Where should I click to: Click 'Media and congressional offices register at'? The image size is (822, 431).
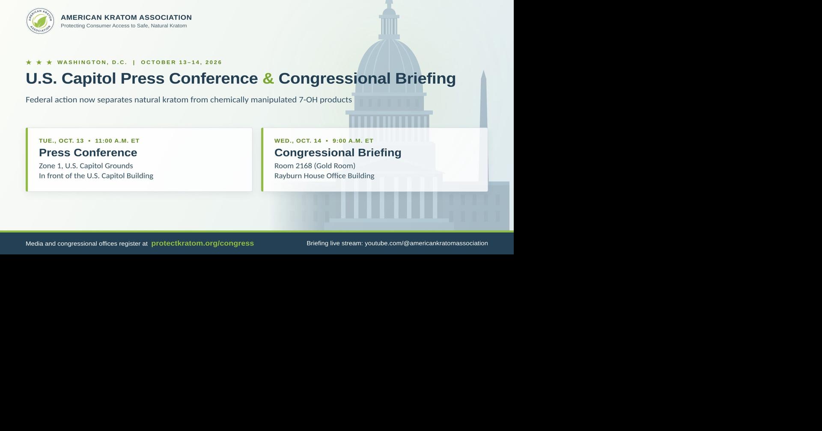pyautogui.click(x=86, y=244)
